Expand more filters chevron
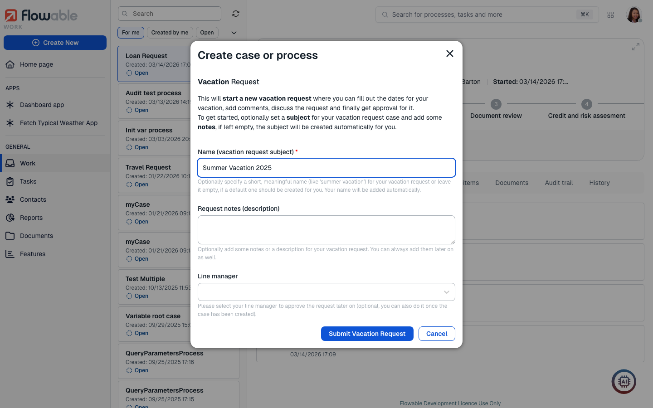The height and width of the screenshot is (408, 653). [x=234, y=33]
